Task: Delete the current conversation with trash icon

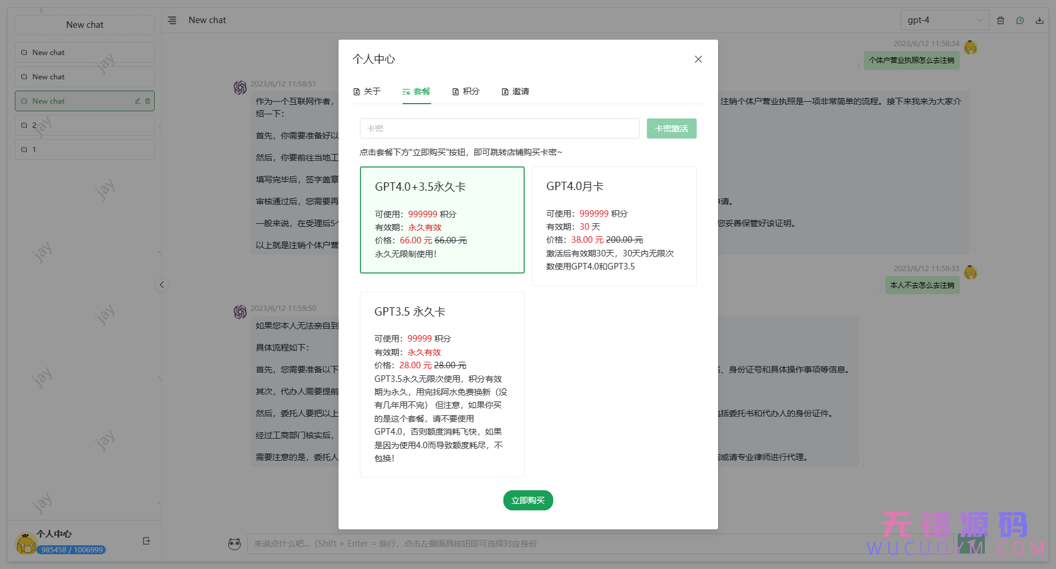Action: tap(1000, 20)
